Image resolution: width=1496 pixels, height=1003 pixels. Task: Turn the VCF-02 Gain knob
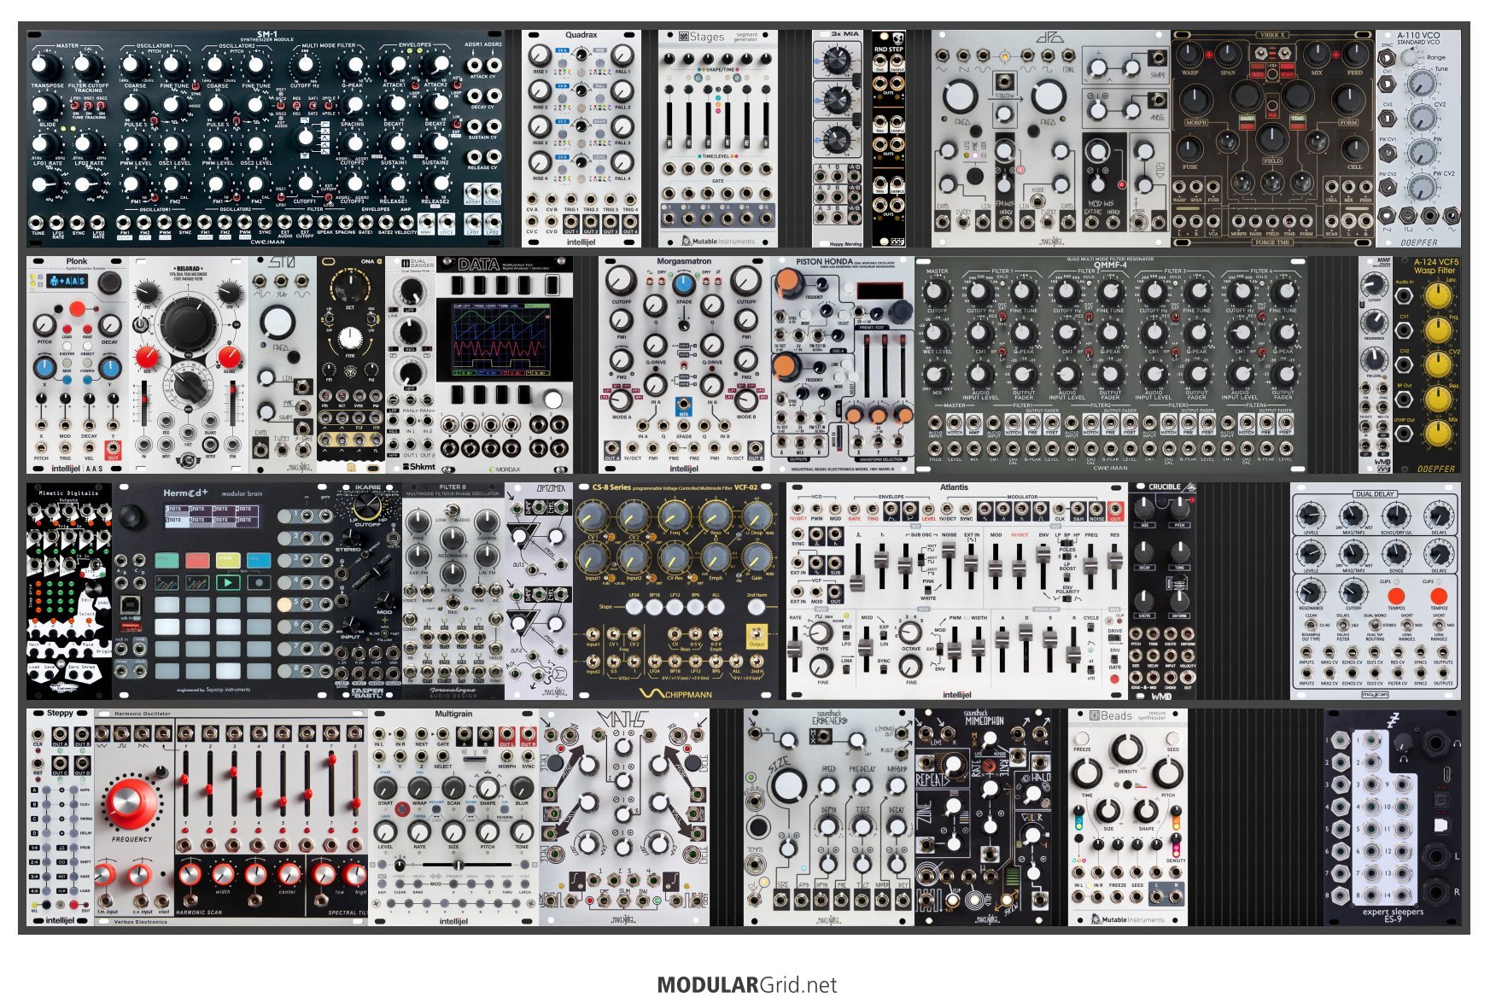757,557
